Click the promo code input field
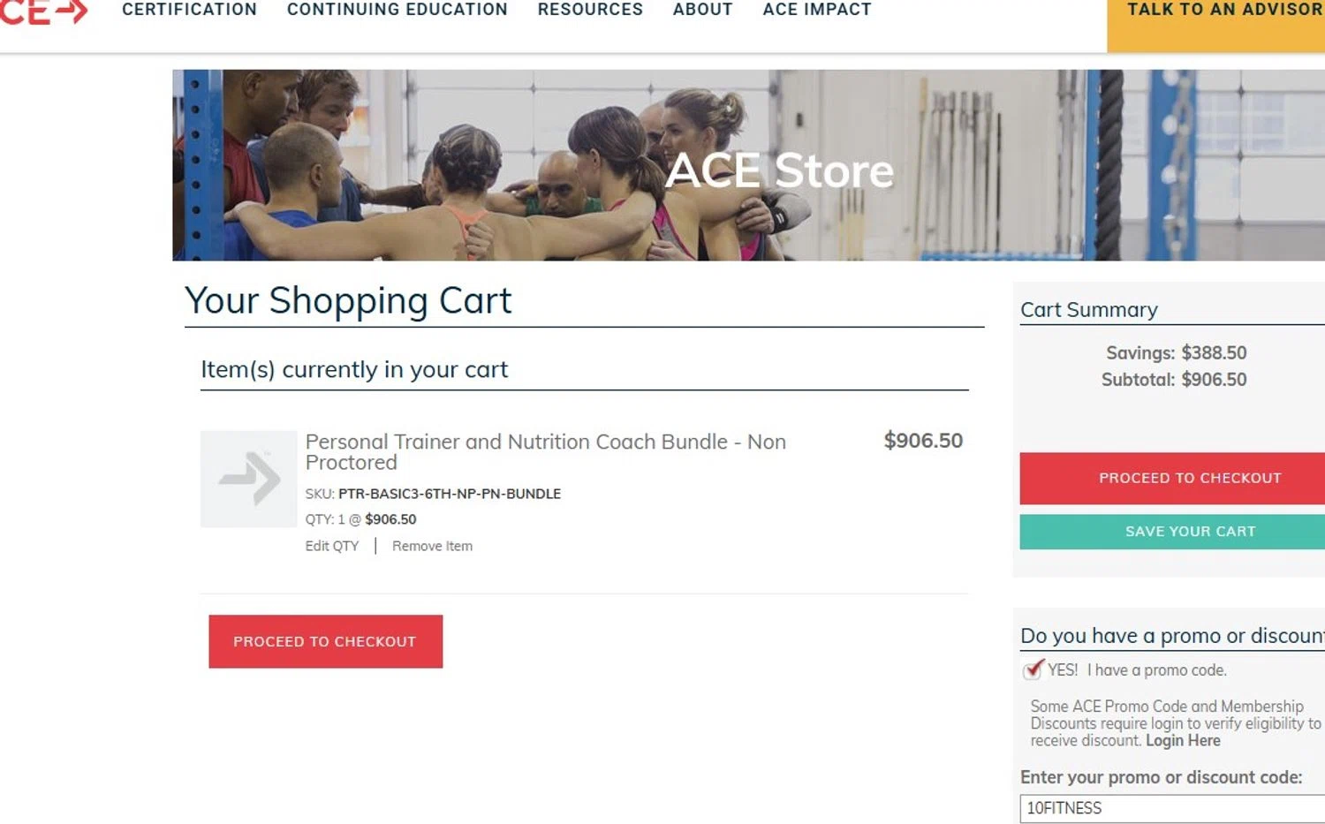 point(1171,808)
